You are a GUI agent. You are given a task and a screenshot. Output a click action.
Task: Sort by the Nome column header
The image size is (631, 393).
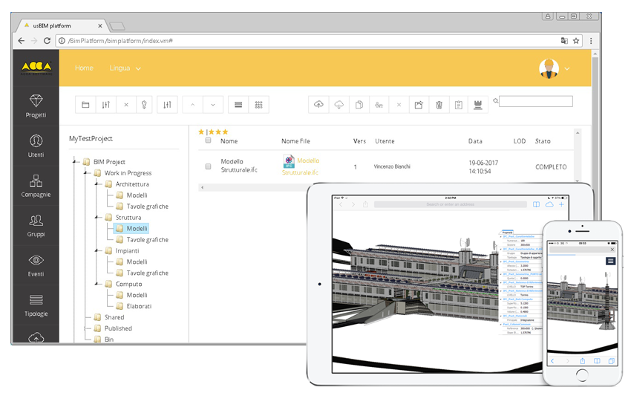[x=229, y=141]
